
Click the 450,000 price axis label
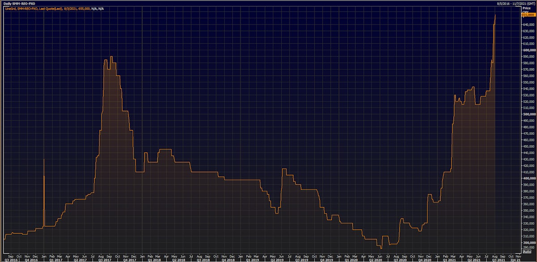(x=528, y=146)
